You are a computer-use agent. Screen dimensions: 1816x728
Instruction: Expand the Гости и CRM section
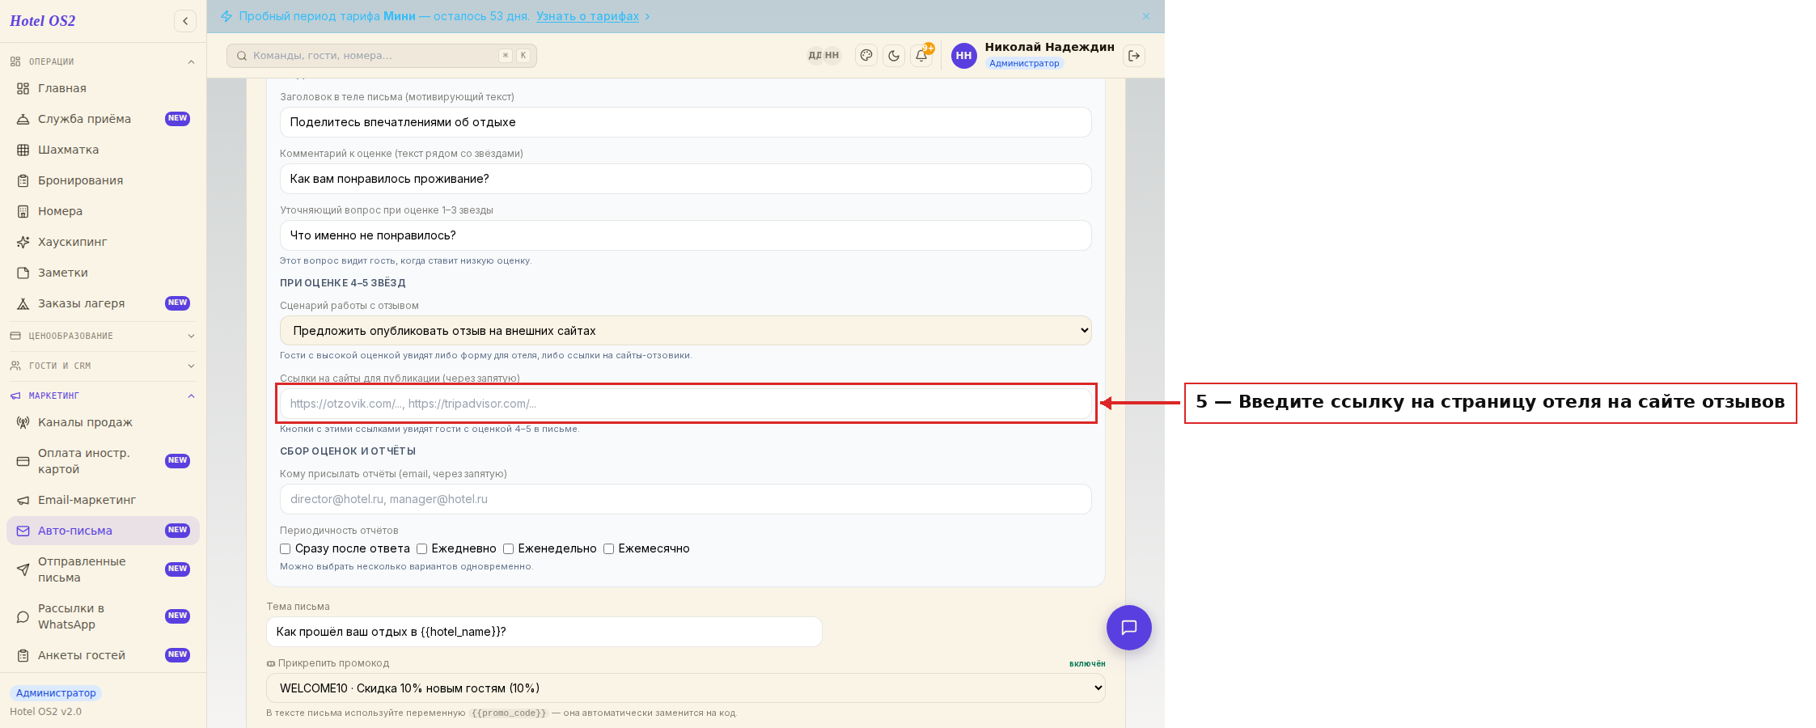click(x=103, y=366)
